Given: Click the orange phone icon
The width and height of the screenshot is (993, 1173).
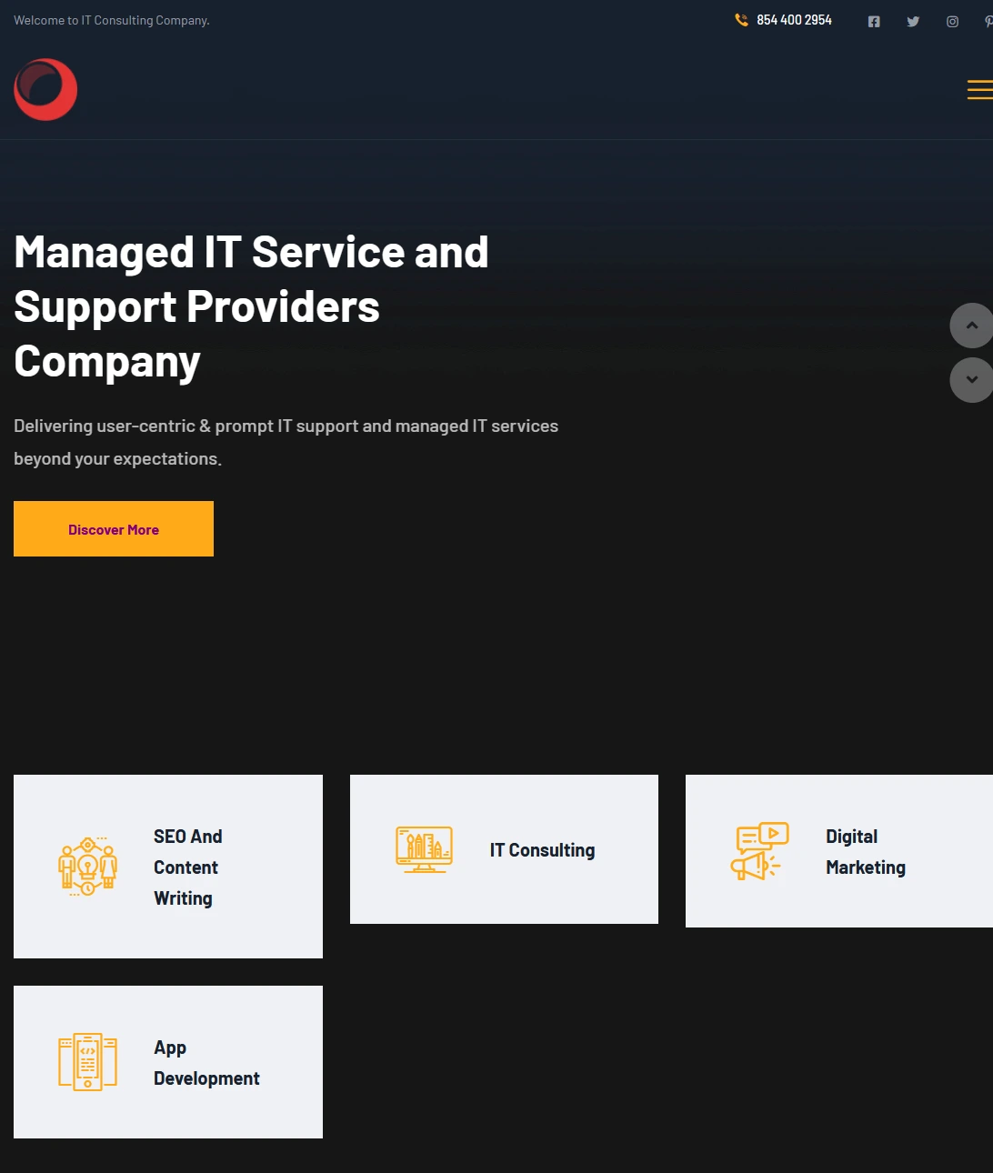Looking at the screenshot, I should tap(741, 20).
